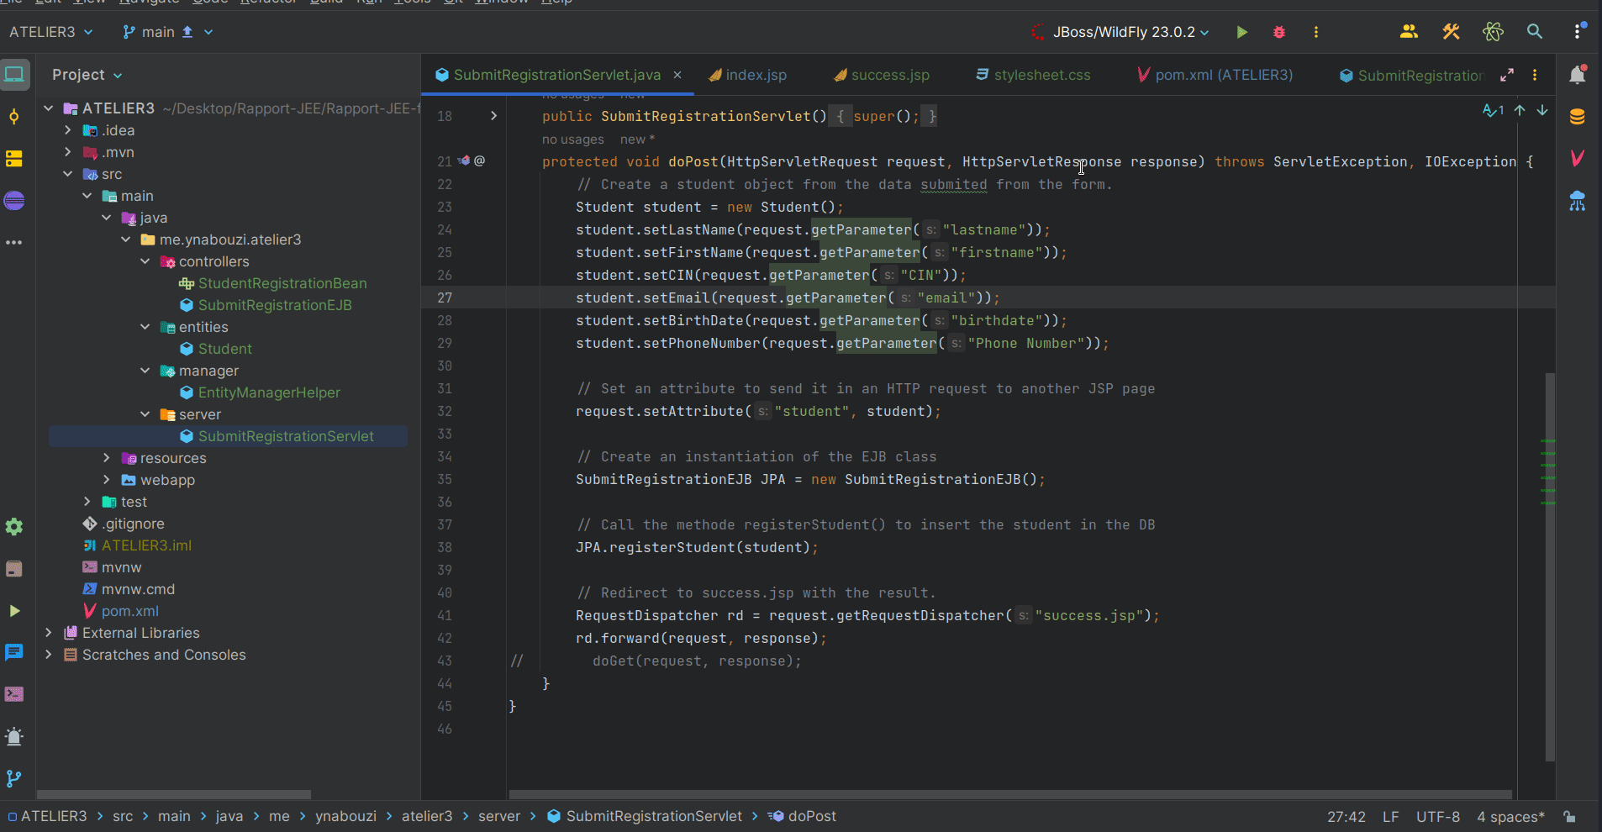
Task: Toggle the read-only lock icon in status bar
Action: click(1569, 816)
